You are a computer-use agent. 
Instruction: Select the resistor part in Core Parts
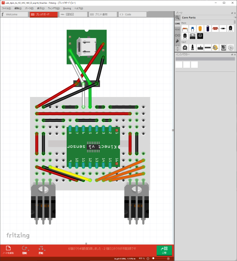click(185, 29)
